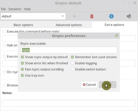Close the Grsync main window
This screenshot has width=138, height=111.
point(135,3)
